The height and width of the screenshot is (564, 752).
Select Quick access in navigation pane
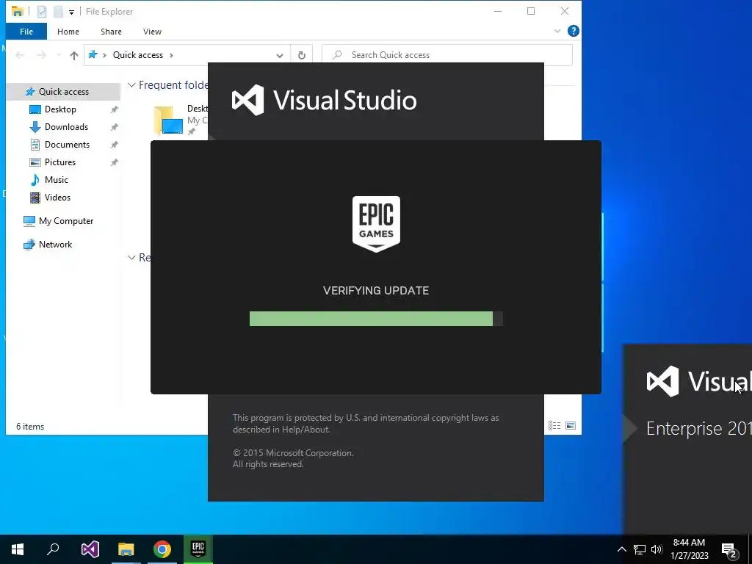tap(63, 92)
